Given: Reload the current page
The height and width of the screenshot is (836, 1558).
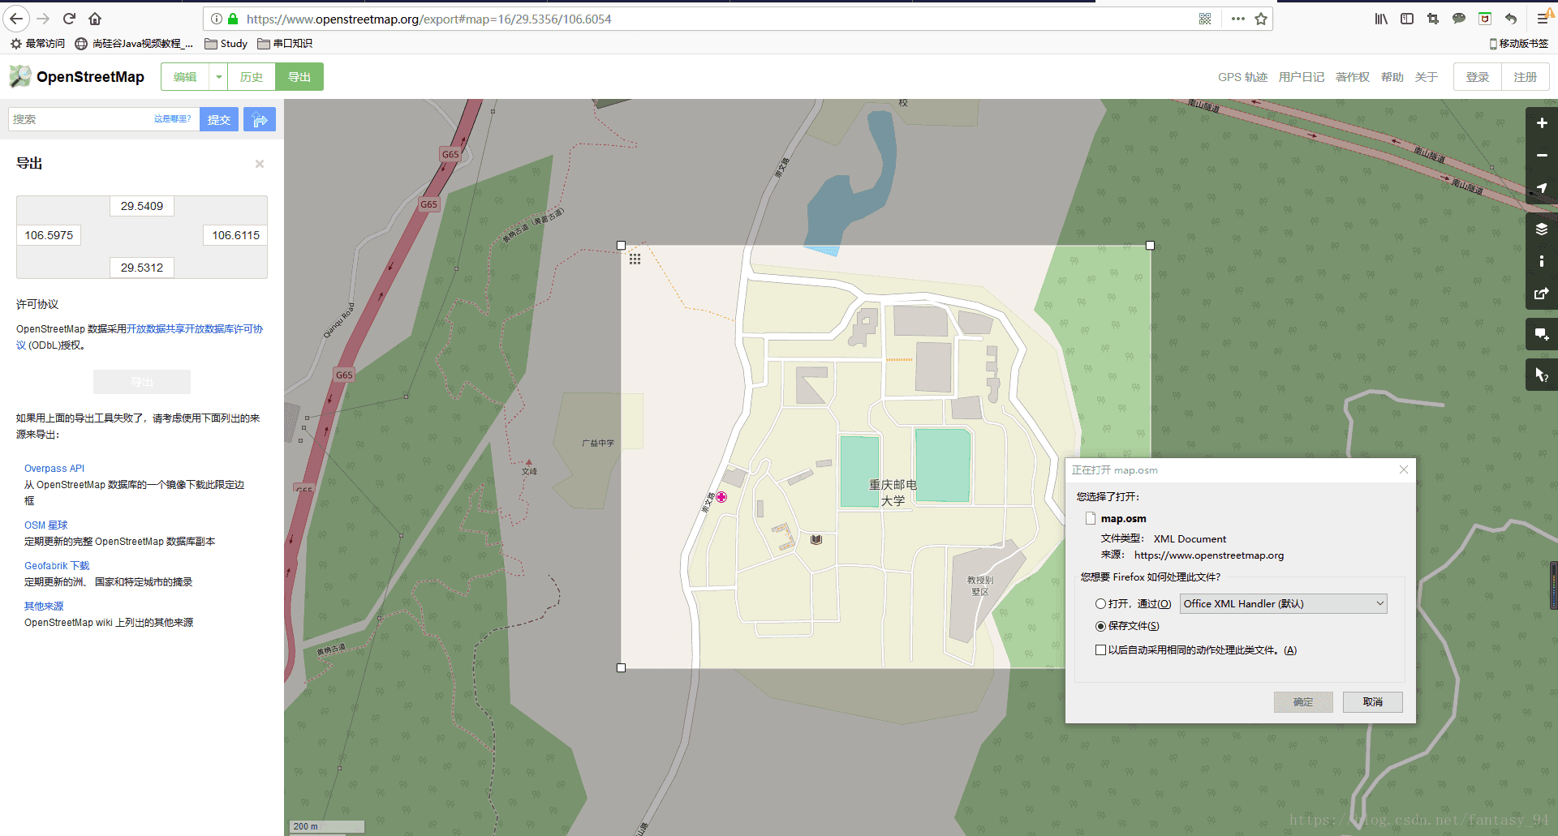Looking at the screenshot, I should pyautogui.click(x=69, y=19).
